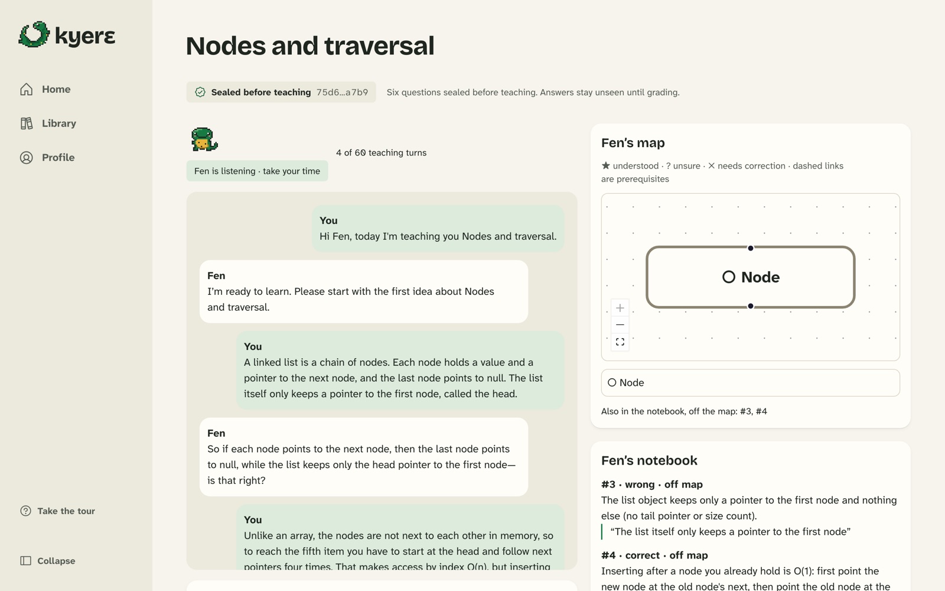Click the 'Fen's notebook' heading
945x591 pixels.
tap(649, 460)
